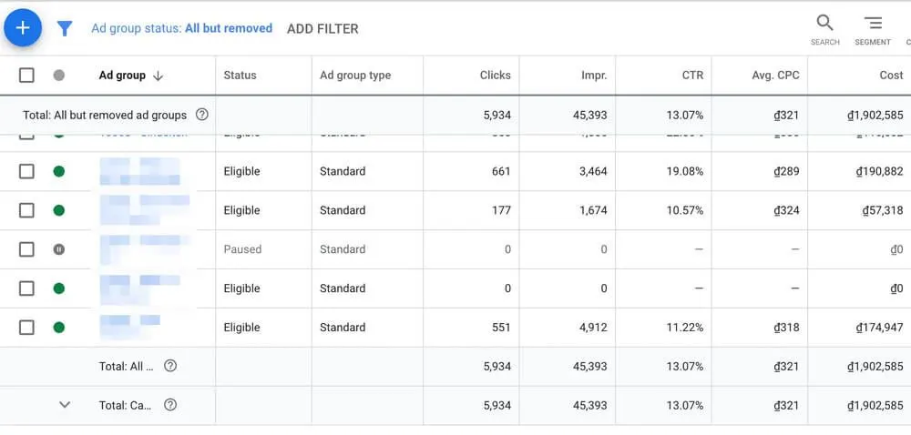Select the checkbox for the eligible zero-clicks row
Screen dimensions: 911x435
(x=26, y=288)
